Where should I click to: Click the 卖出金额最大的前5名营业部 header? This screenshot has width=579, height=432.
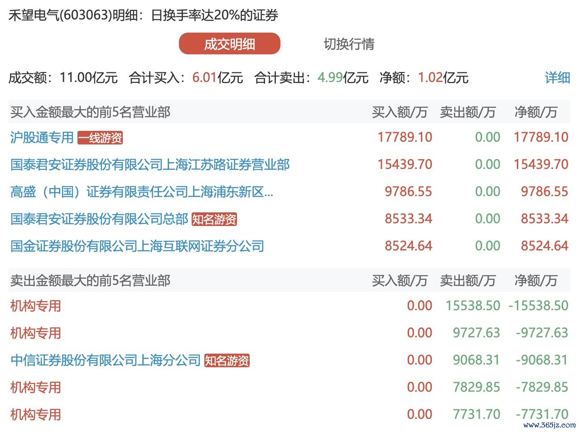[90, 280]
